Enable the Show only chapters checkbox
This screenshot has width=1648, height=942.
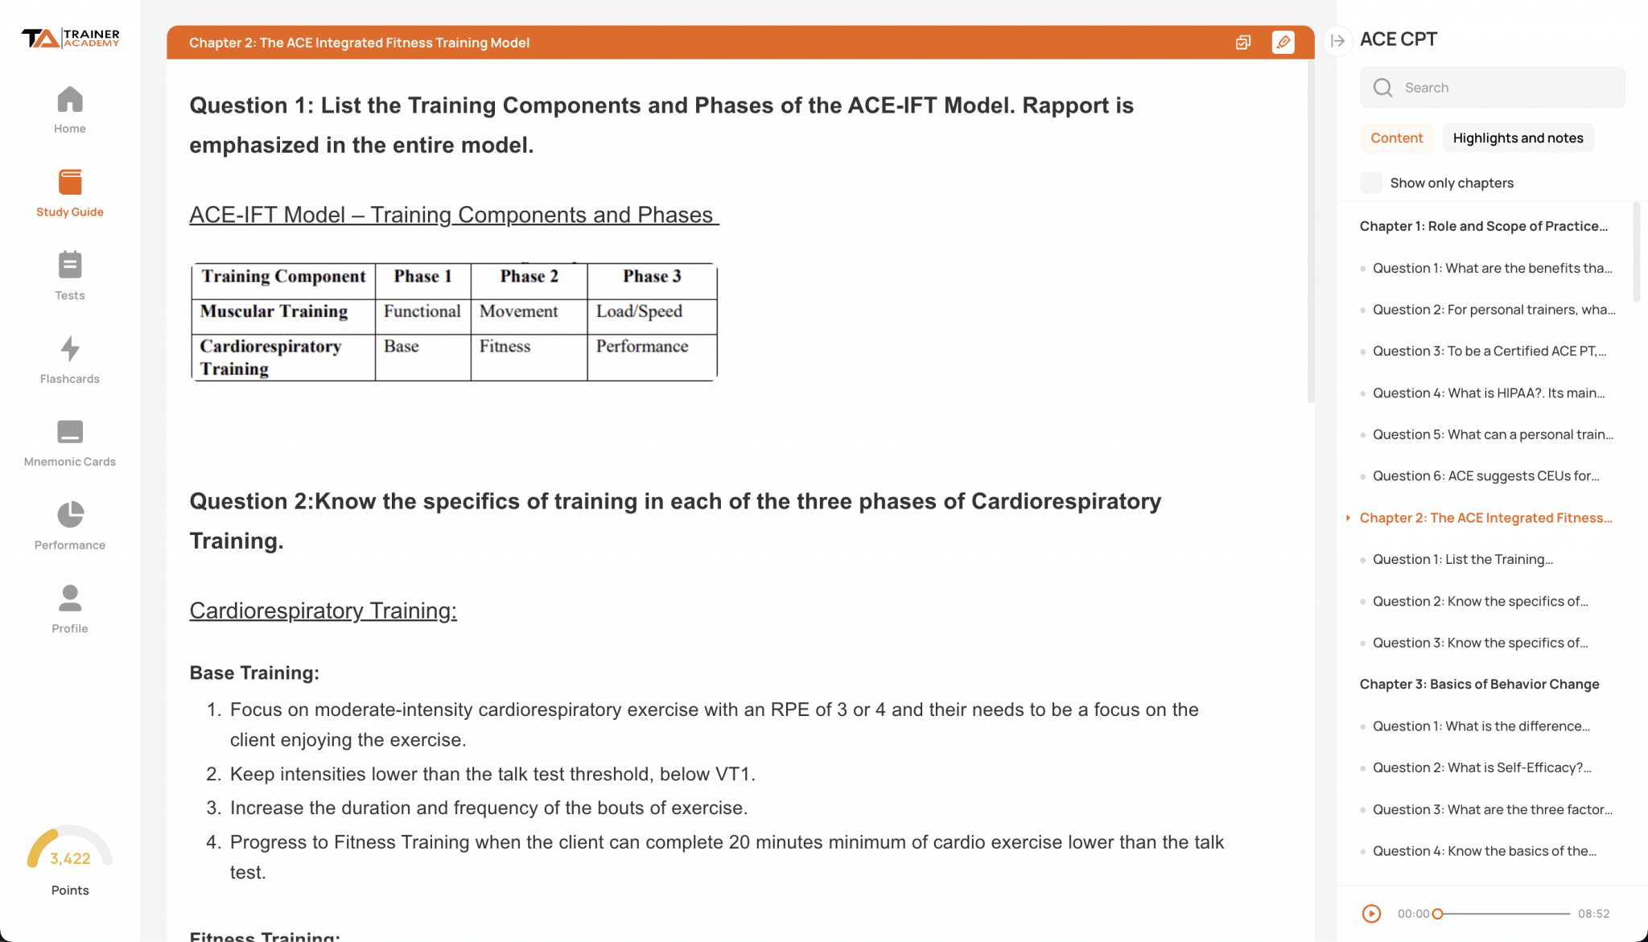[x=1370, y=183]
